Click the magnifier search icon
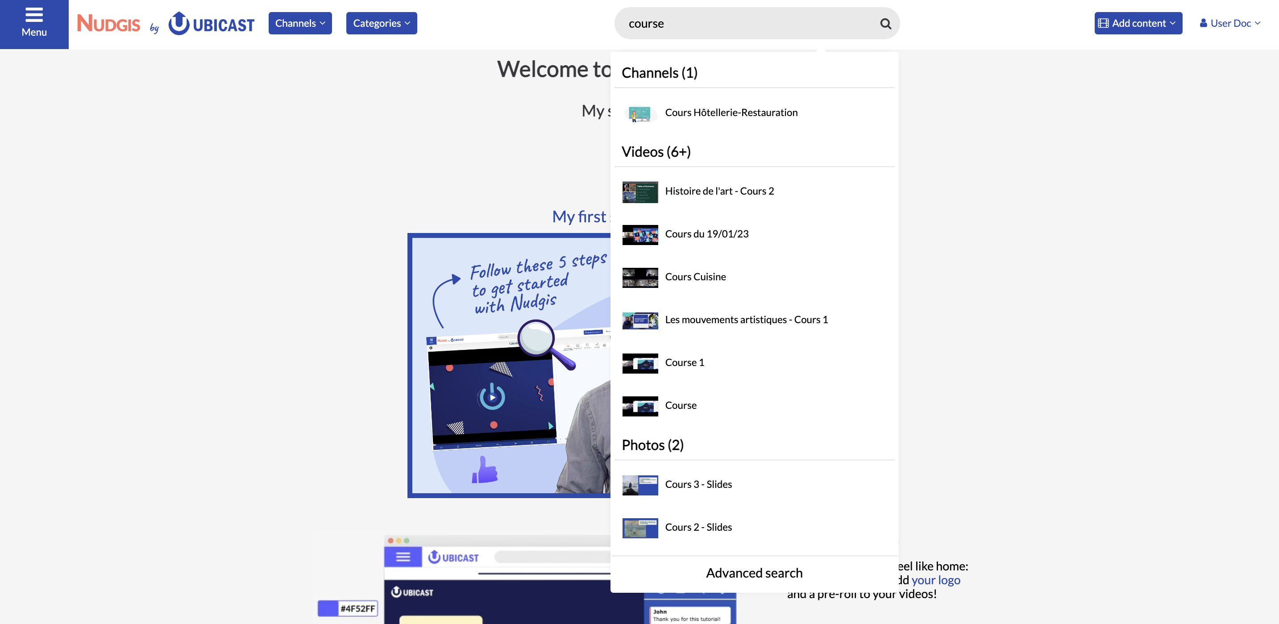Image resolution: width=1279 pixels, height=624 pixels. click(885, 23)
